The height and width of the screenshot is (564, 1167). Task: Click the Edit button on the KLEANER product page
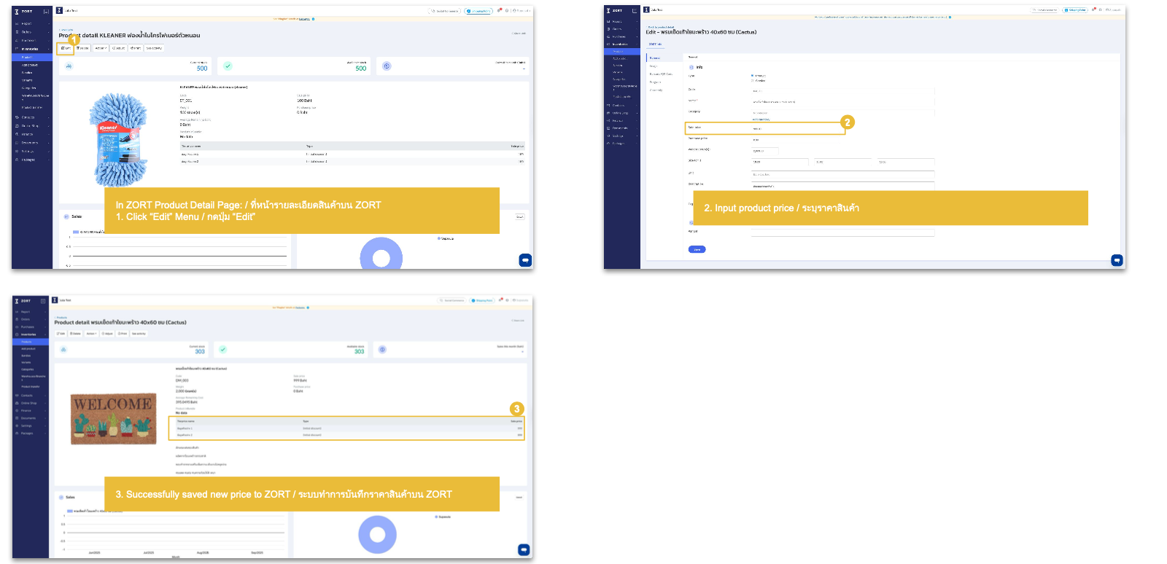click(x=66, y=48)
